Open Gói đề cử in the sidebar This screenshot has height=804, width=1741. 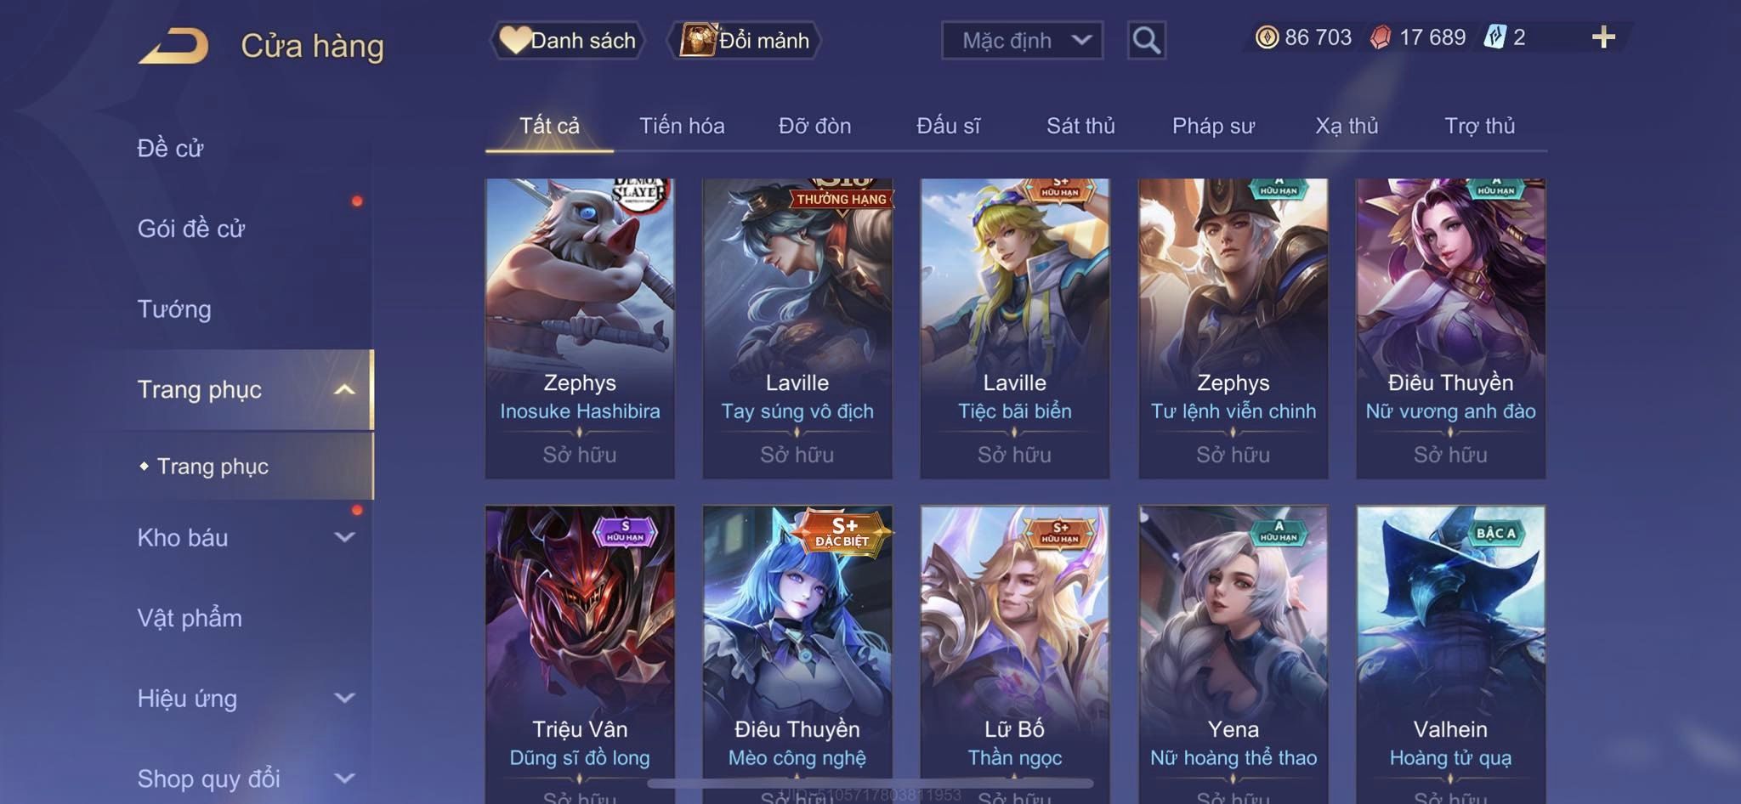tap(191, 228)
